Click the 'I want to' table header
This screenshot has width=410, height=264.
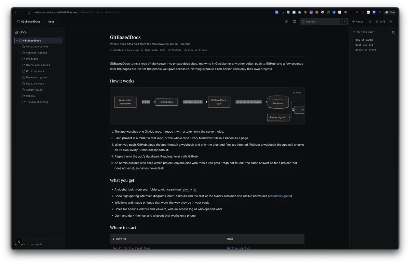[x=120, y=239]
